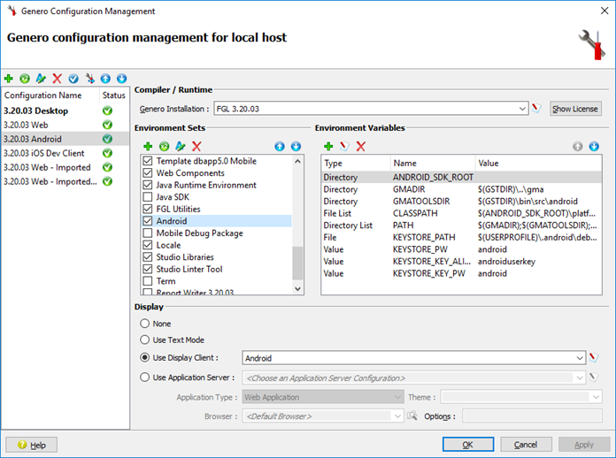
Task: Check the Mobile Debug Package checkbox
Action: (148, 233)
